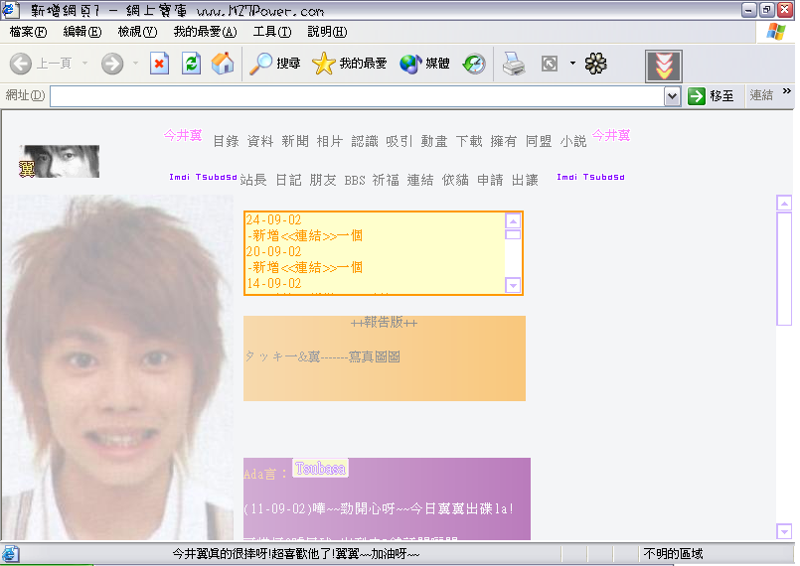
Task: Follow the 下載 navigation link
Action: [x=469, y=141]
